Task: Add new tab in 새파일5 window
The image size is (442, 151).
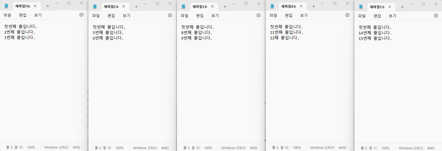Action: [x=402, y=7]
